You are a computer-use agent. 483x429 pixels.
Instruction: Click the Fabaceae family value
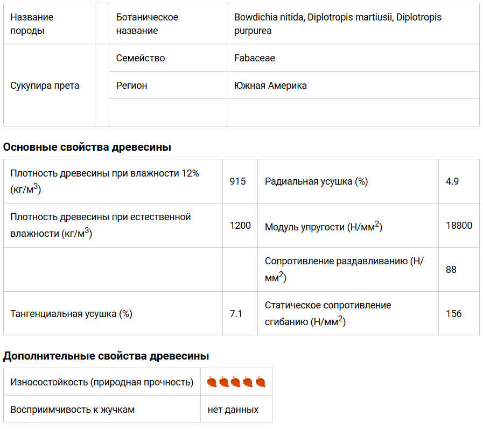pos(255,58)
